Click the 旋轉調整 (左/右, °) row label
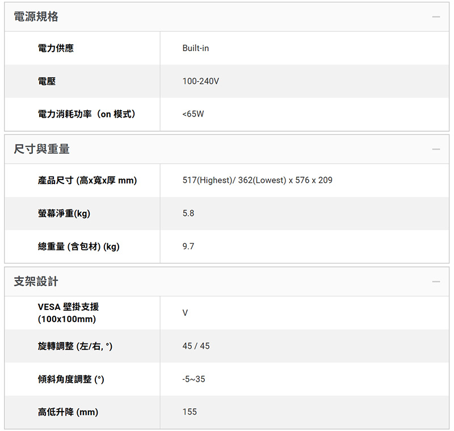Image resolution: width=454 pixels, height=431 pixels. point(75,346)
